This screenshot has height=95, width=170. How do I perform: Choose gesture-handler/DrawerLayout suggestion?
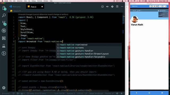click(x=89, y=54)
